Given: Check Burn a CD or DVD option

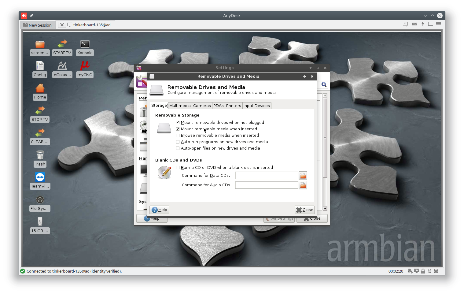Looking at the screenshot, I should 178,168.
